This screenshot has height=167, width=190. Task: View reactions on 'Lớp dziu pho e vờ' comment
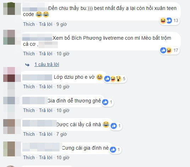pos(115,79)
